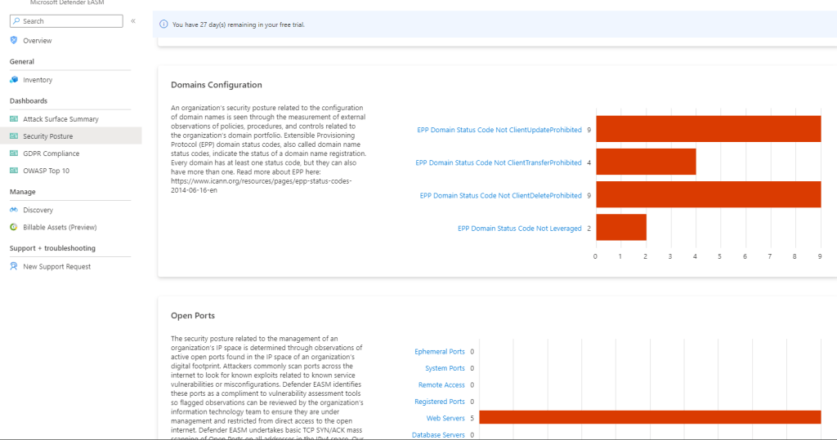Click the Inventory cube icon

14,80
